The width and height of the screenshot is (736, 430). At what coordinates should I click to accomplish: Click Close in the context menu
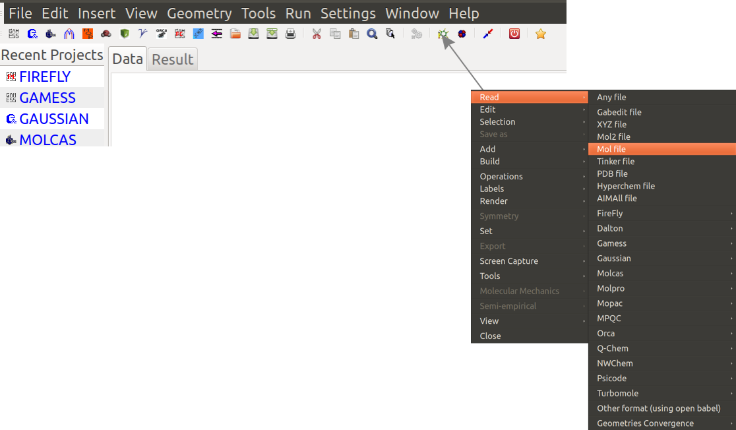click(530, 336)
